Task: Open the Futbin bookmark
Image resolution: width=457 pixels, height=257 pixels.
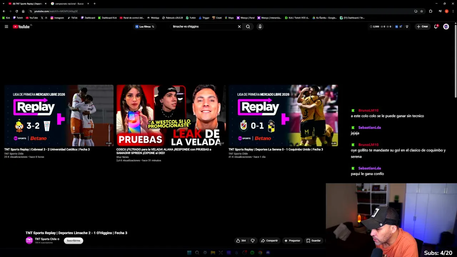Action: point(191,17)
